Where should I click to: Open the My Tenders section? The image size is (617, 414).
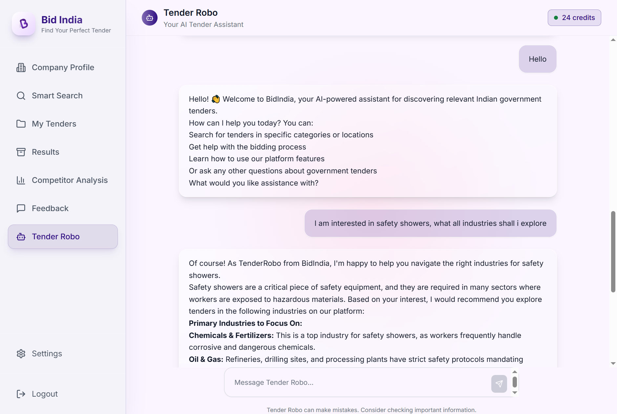[54, 124]
